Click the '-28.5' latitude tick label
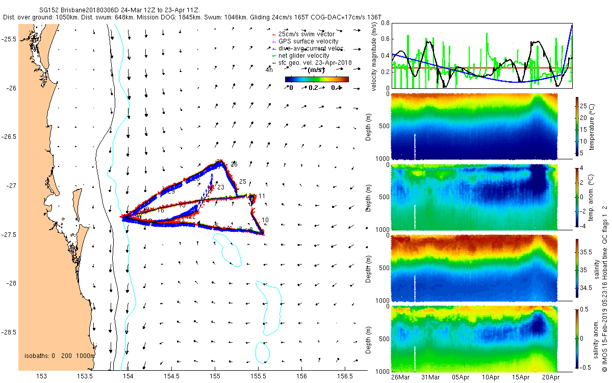Viewport: 612px width, 383px height. (x=9, y=332)
